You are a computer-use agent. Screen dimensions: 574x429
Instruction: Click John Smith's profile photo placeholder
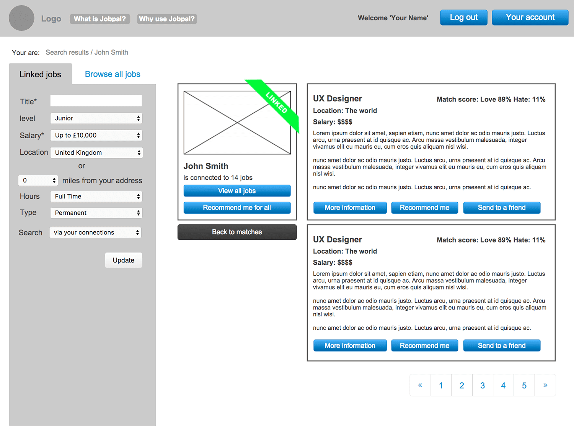coord(237,123)
